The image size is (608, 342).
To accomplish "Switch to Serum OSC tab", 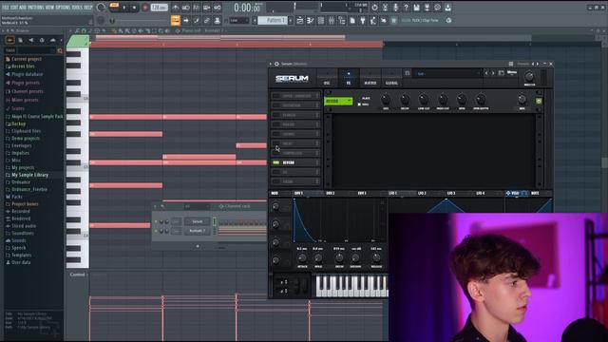I will pyautogui.click(x=327, y=78).
